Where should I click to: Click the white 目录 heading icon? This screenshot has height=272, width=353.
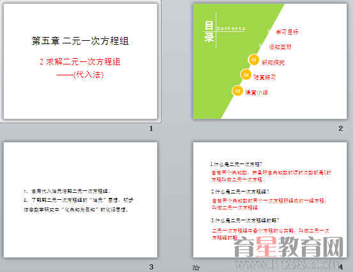point(209,31)
